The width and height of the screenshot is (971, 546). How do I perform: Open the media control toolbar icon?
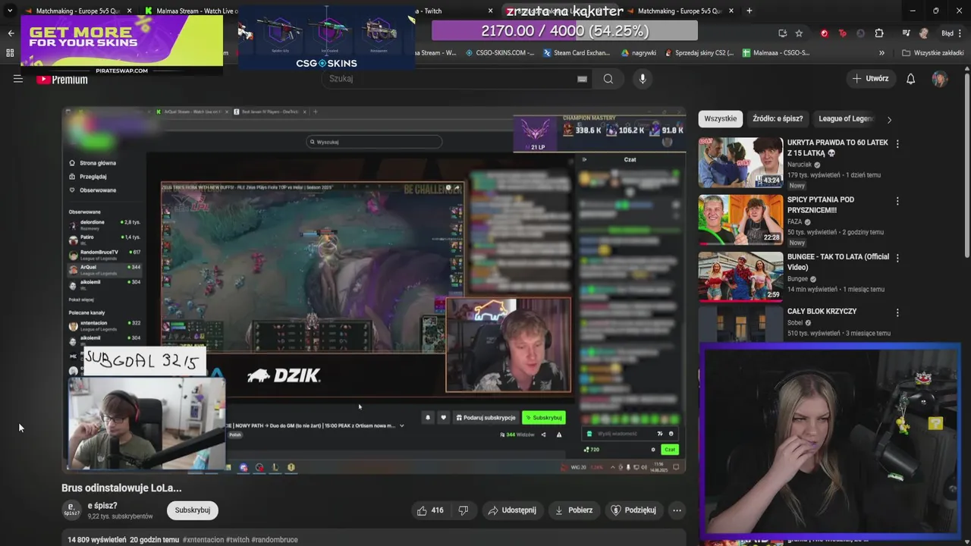[x=906, y=33]
